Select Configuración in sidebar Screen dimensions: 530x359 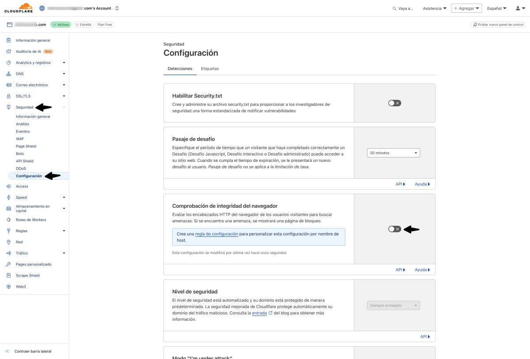pos(29,176)
